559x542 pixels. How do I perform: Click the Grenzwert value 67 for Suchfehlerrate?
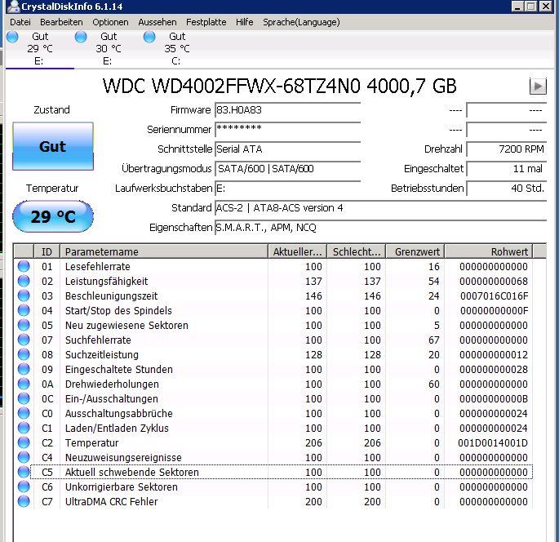(434, 340)
